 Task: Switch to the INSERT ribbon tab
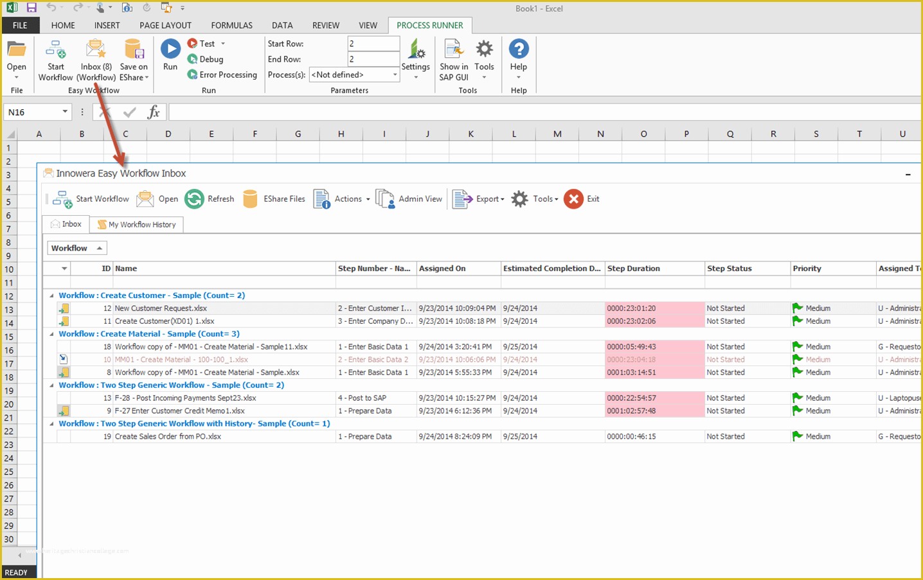click(x=107, y=25)
